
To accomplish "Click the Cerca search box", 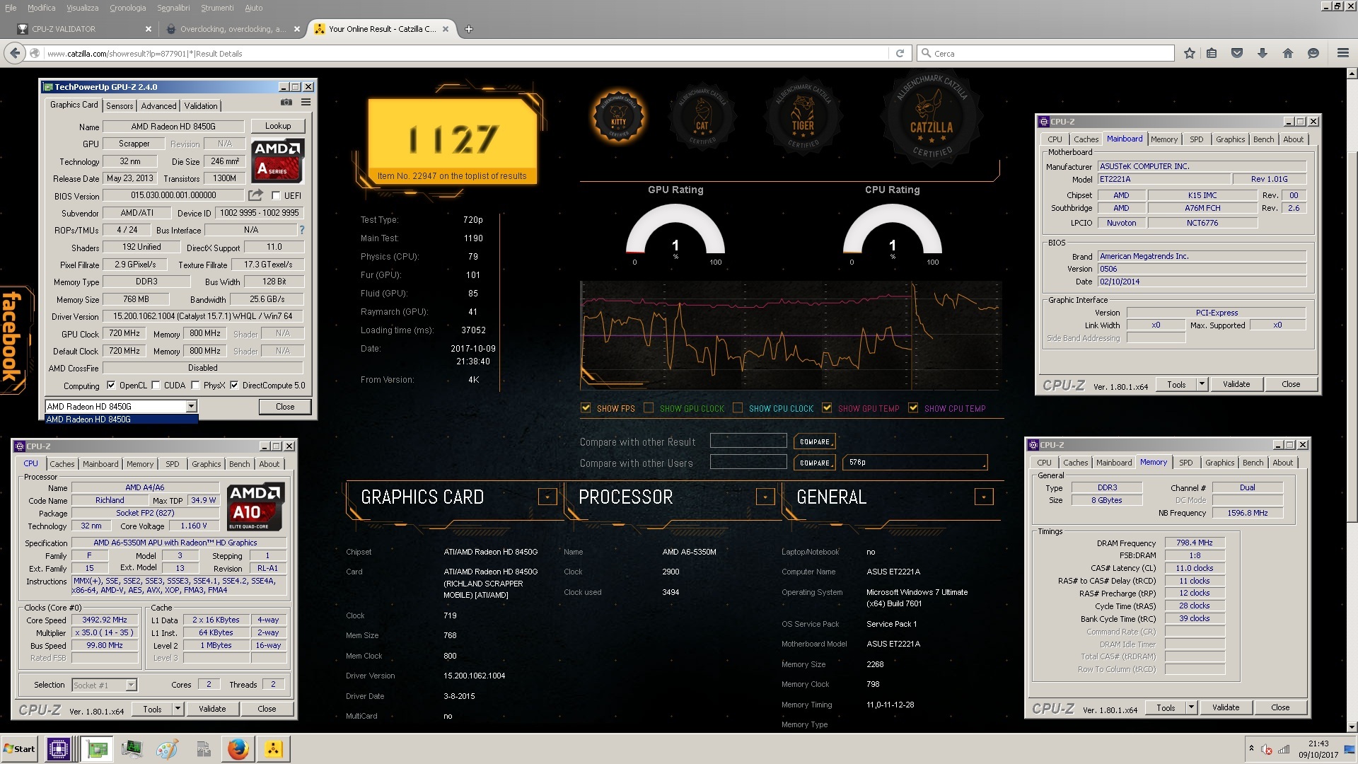I will click(x=1046, y=53).
